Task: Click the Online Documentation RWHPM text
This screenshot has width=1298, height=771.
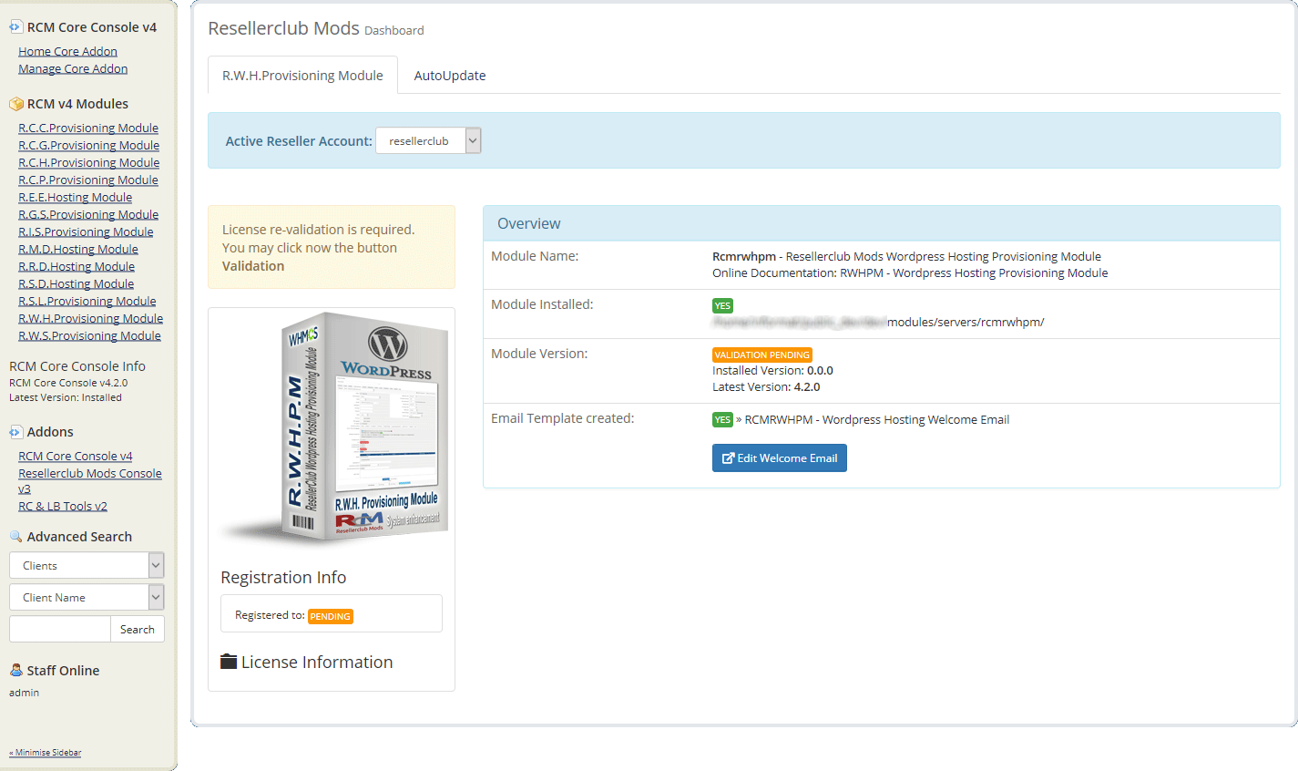Action: 910,272
